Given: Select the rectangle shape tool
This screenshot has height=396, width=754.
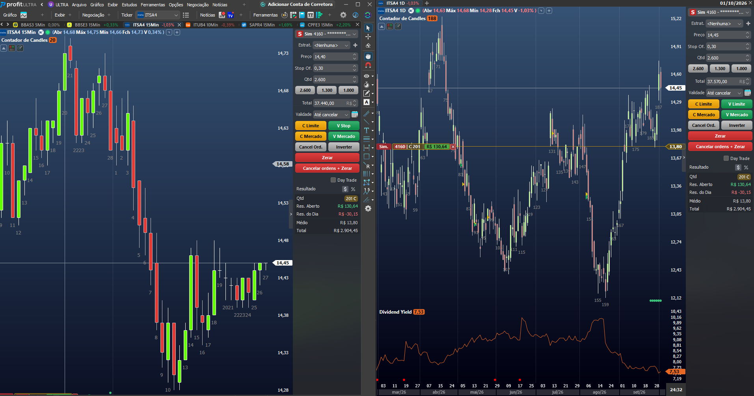Looking at the screenshot, I should (367, 156).
